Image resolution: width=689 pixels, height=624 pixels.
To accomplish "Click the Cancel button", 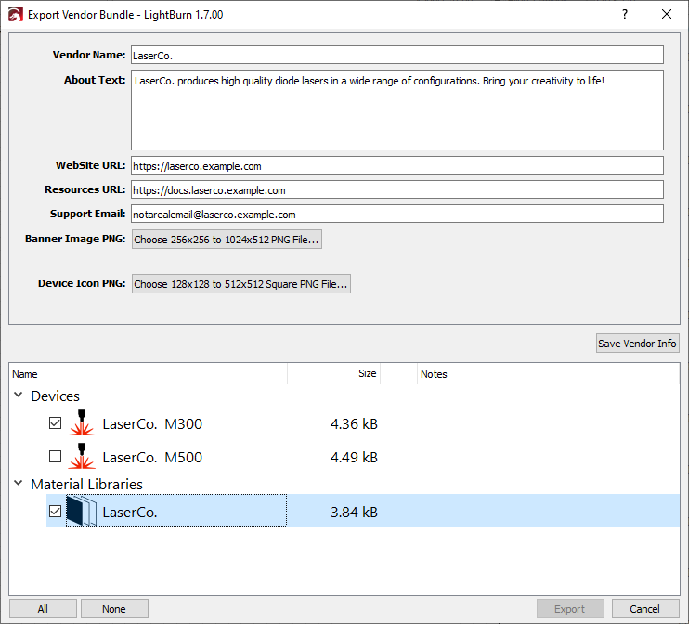I will 644,609.
